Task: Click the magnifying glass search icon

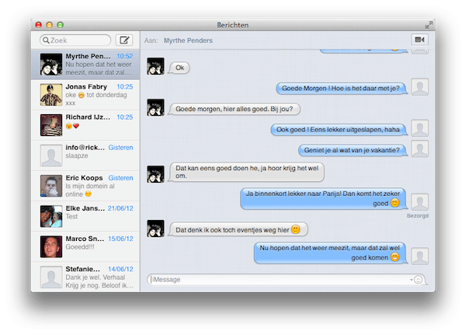Action: click(46, 40)
